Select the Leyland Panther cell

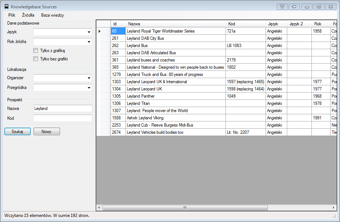tap(176, 96)
